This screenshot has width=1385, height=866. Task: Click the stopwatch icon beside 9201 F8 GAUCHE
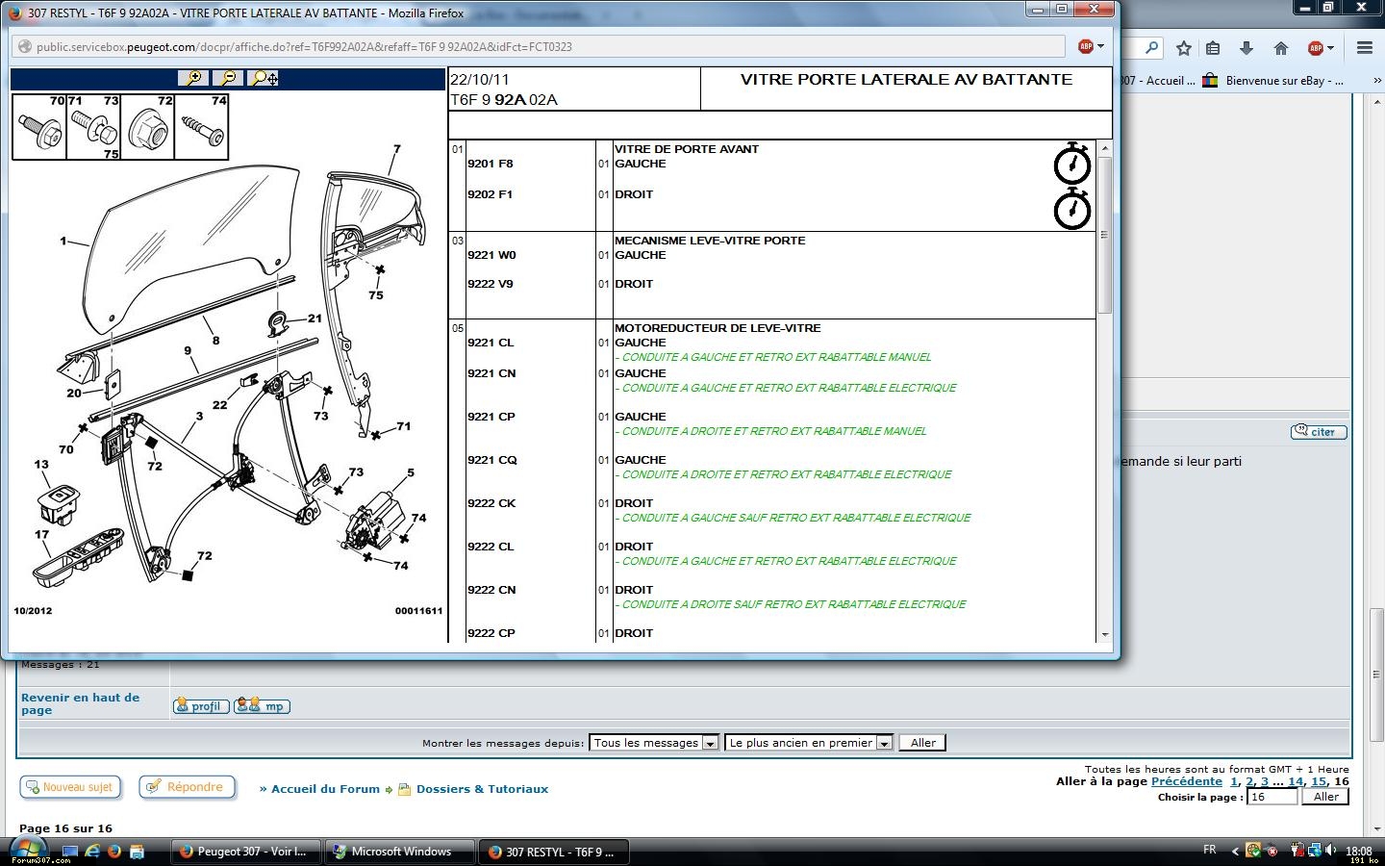click(x=1071, y=164)
